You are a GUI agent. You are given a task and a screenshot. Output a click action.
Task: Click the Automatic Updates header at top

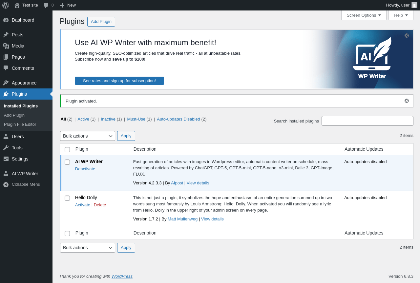[x=364, y=149]
